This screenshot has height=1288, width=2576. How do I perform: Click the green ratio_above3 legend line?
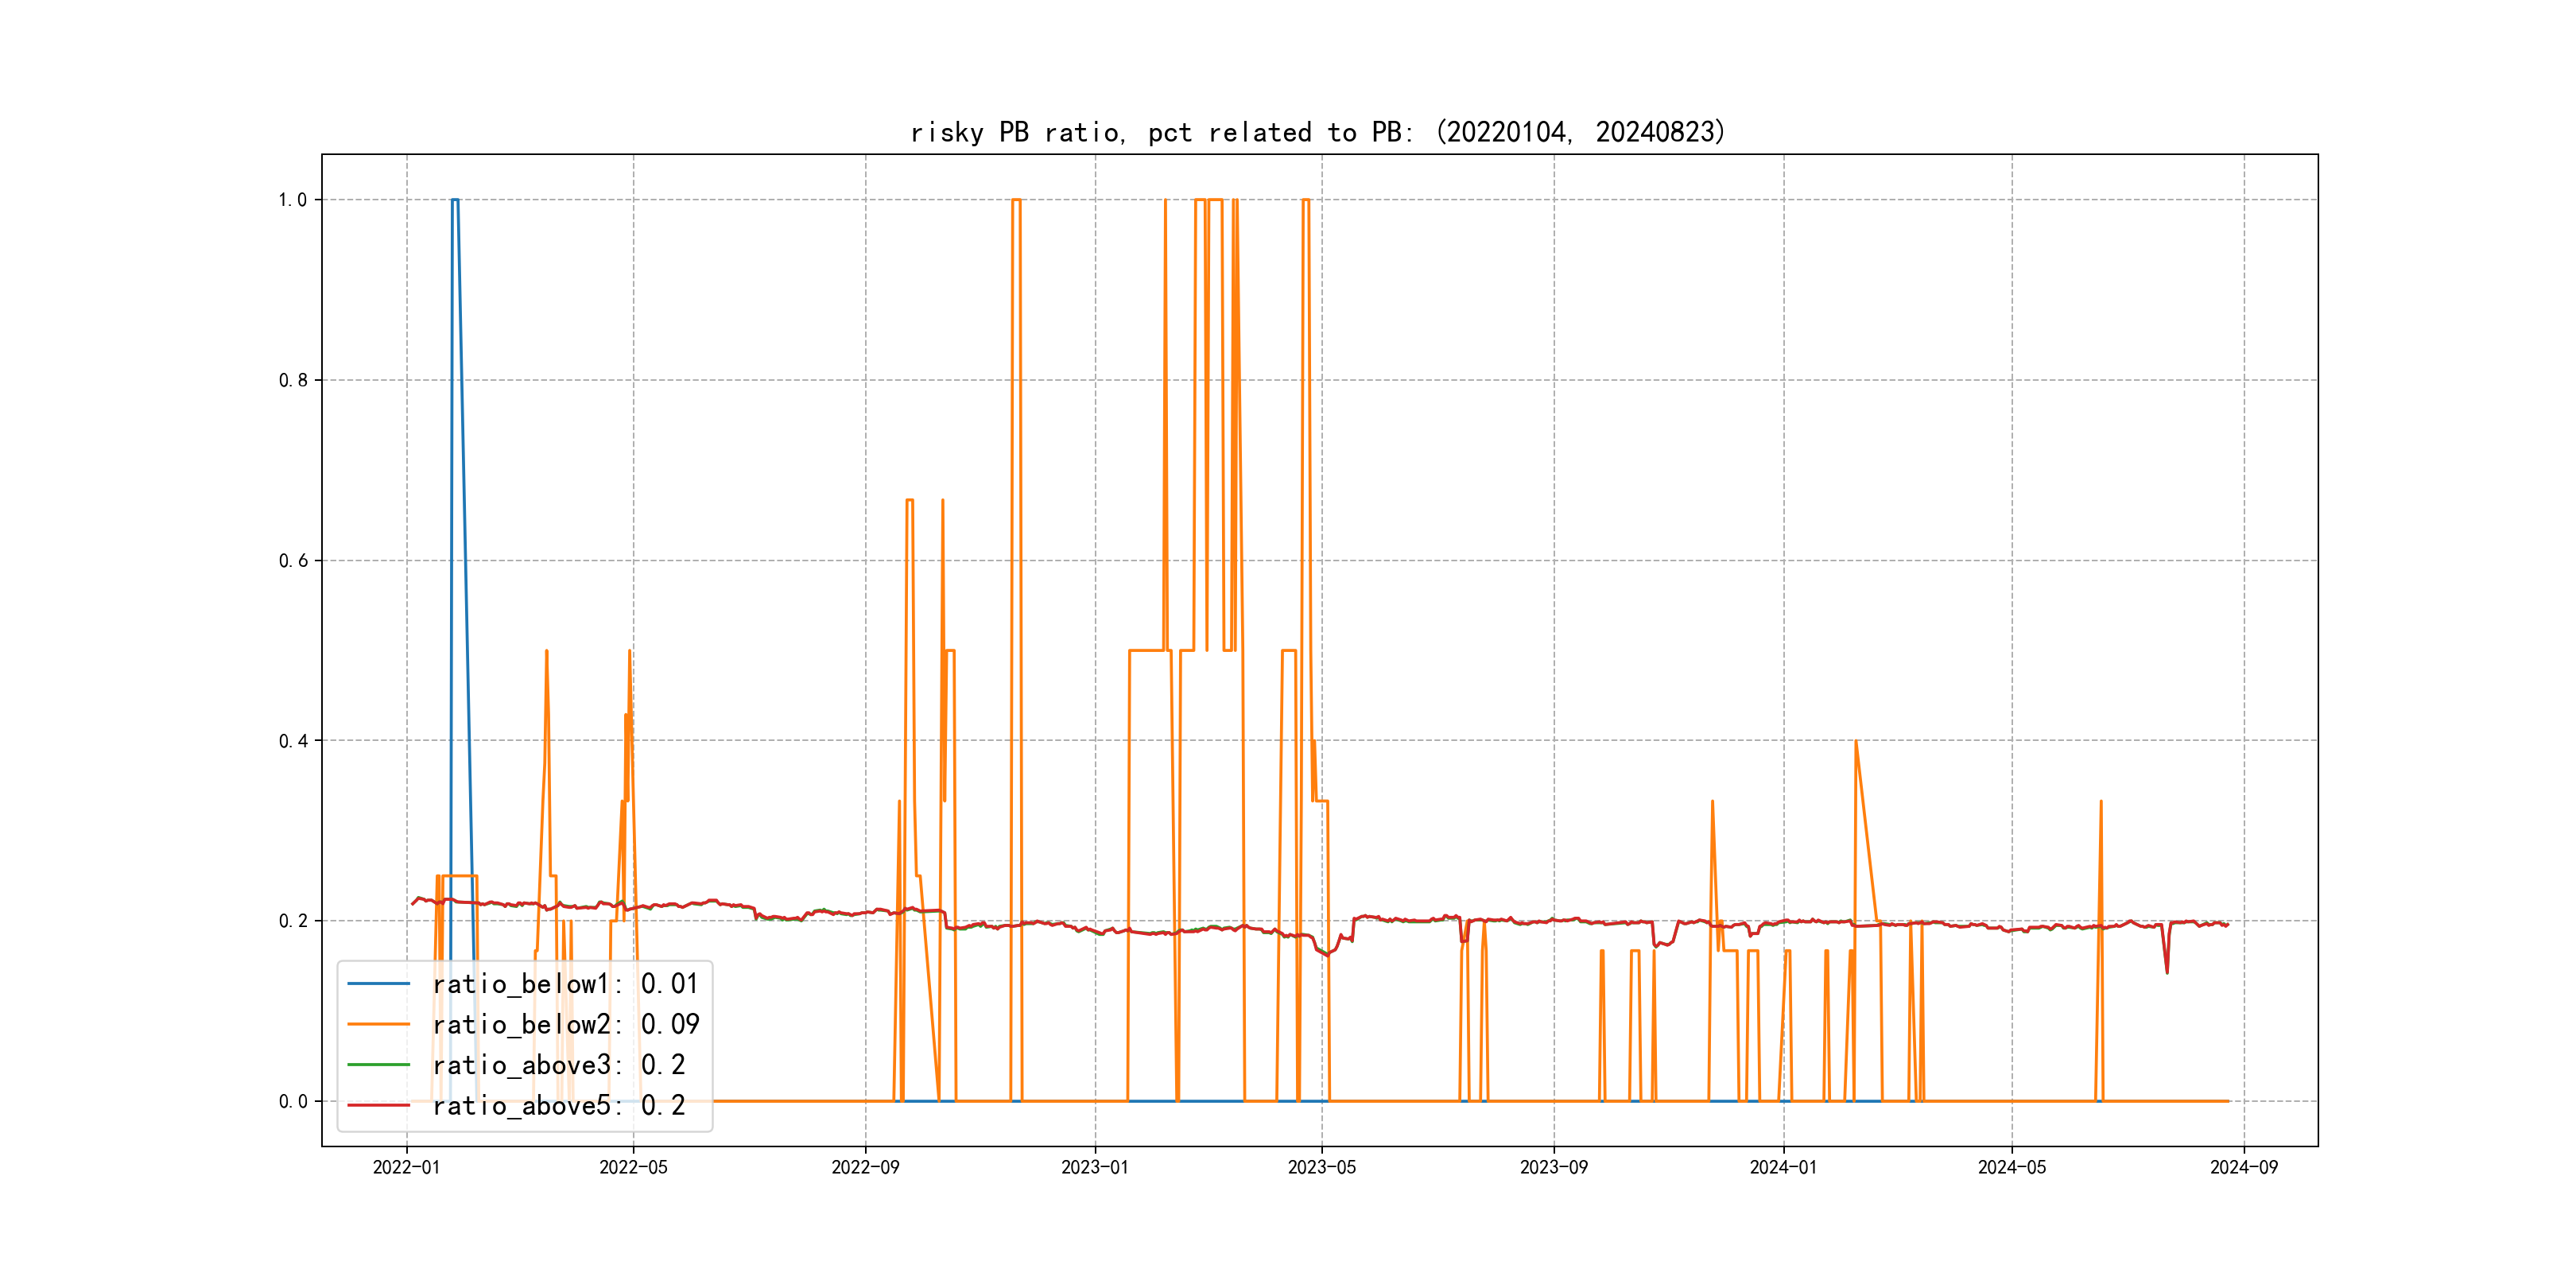[x=378, y=1065]
